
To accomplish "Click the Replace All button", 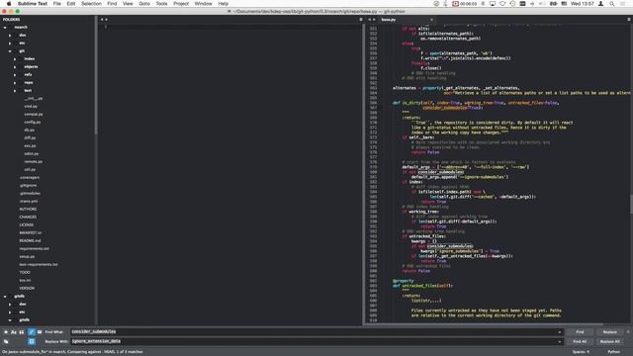I will [x=609, y=341].
